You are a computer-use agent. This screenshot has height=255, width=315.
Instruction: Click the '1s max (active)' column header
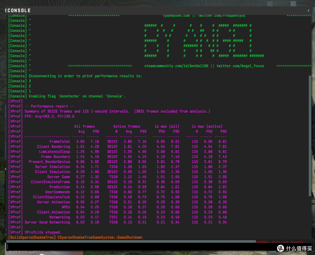pos(207,126)
